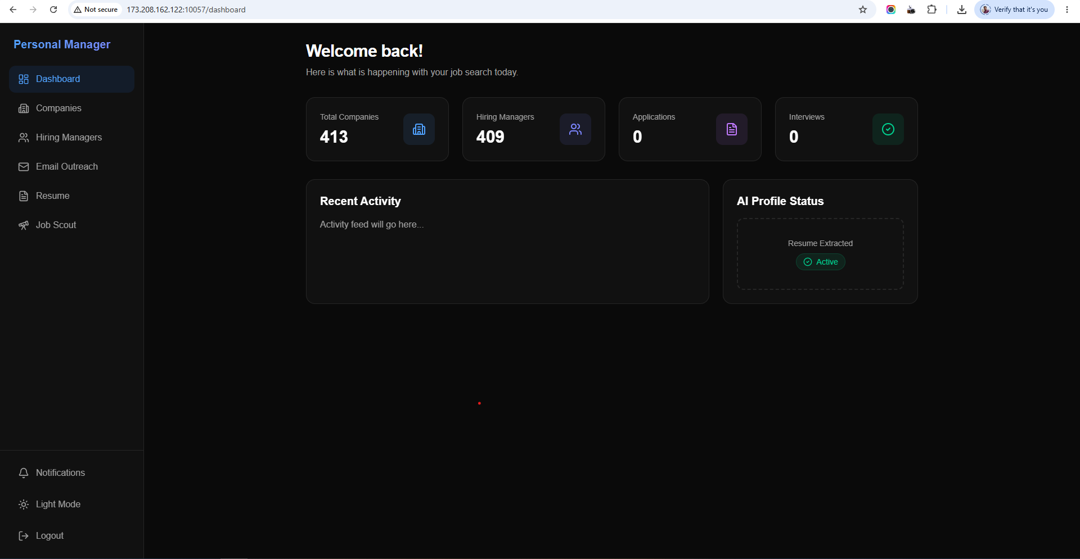Select Email Outreach in the sidebar

71,167
